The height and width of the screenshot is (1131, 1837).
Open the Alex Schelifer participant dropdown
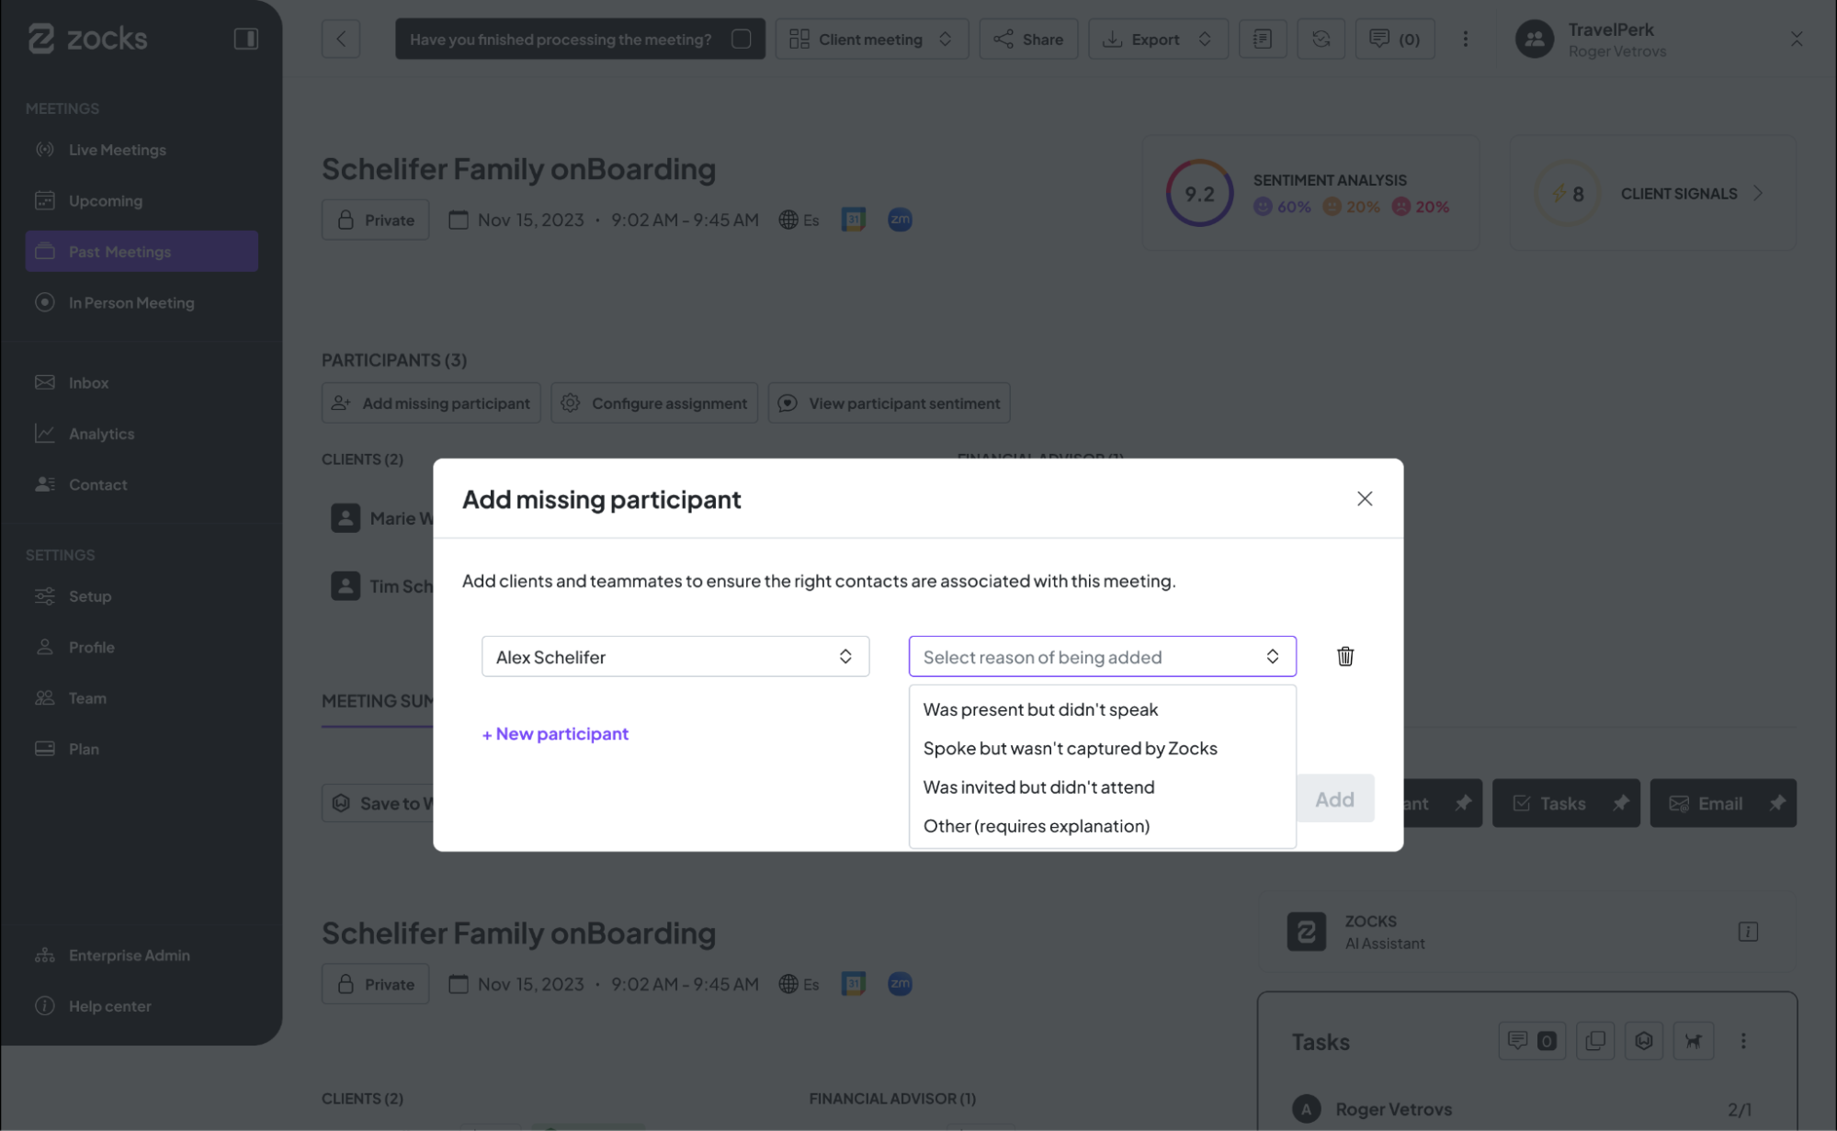point(675,656)
